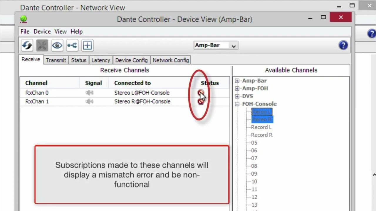Select the Stereo R channel
The image size is (376, 211).
[x=262, y=119]
